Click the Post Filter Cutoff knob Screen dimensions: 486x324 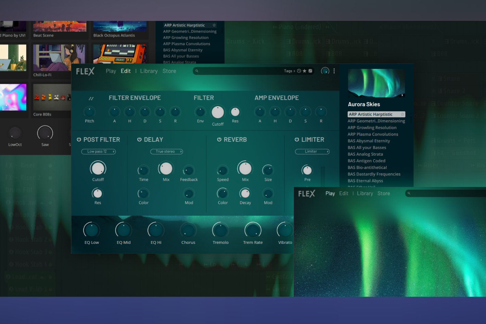point(98,169)
